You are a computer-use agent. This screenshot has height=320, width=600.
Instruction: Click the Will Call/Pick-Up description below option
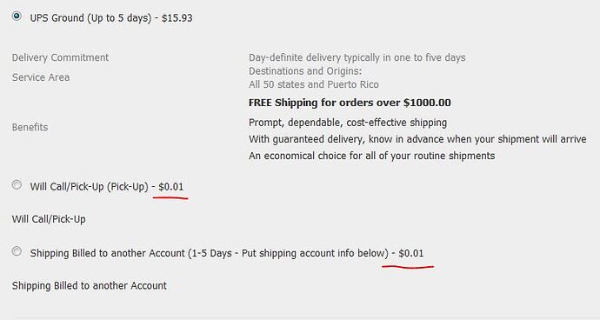click(49, 219)
